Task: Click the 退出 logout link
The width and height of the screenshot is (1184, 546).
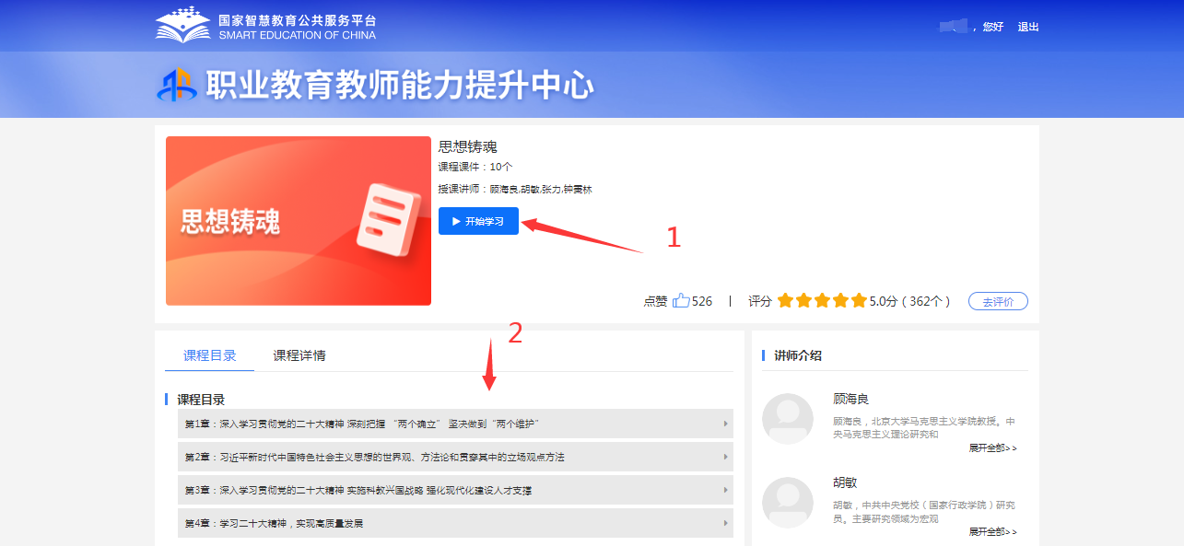Action: point(1028,27)
